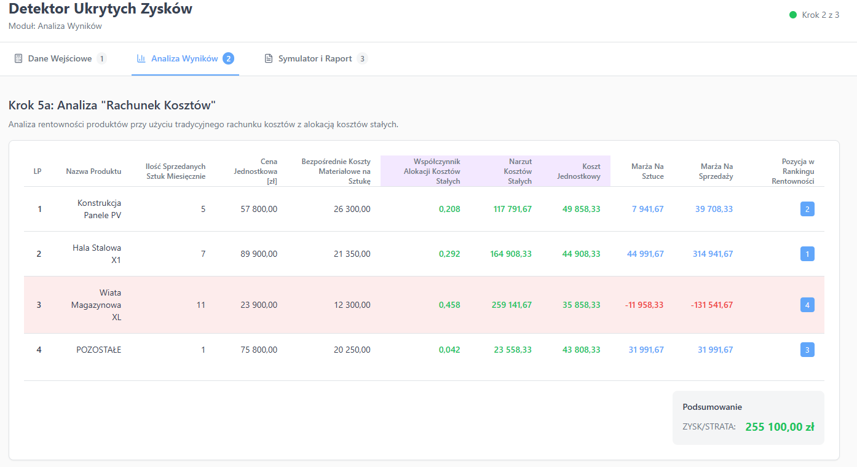
Task: Click the green status dot near Krok 2 z 3
Action: coord(793,15)
